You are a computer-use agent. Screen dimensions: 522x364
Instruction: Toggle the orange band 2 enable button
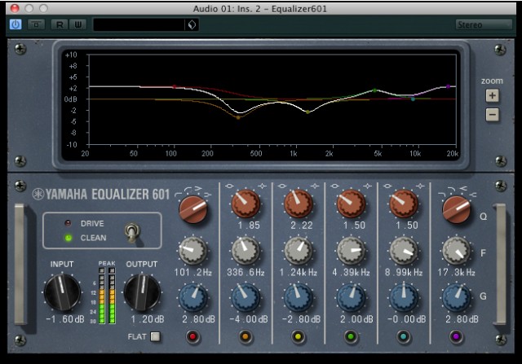tap(245, 335)
